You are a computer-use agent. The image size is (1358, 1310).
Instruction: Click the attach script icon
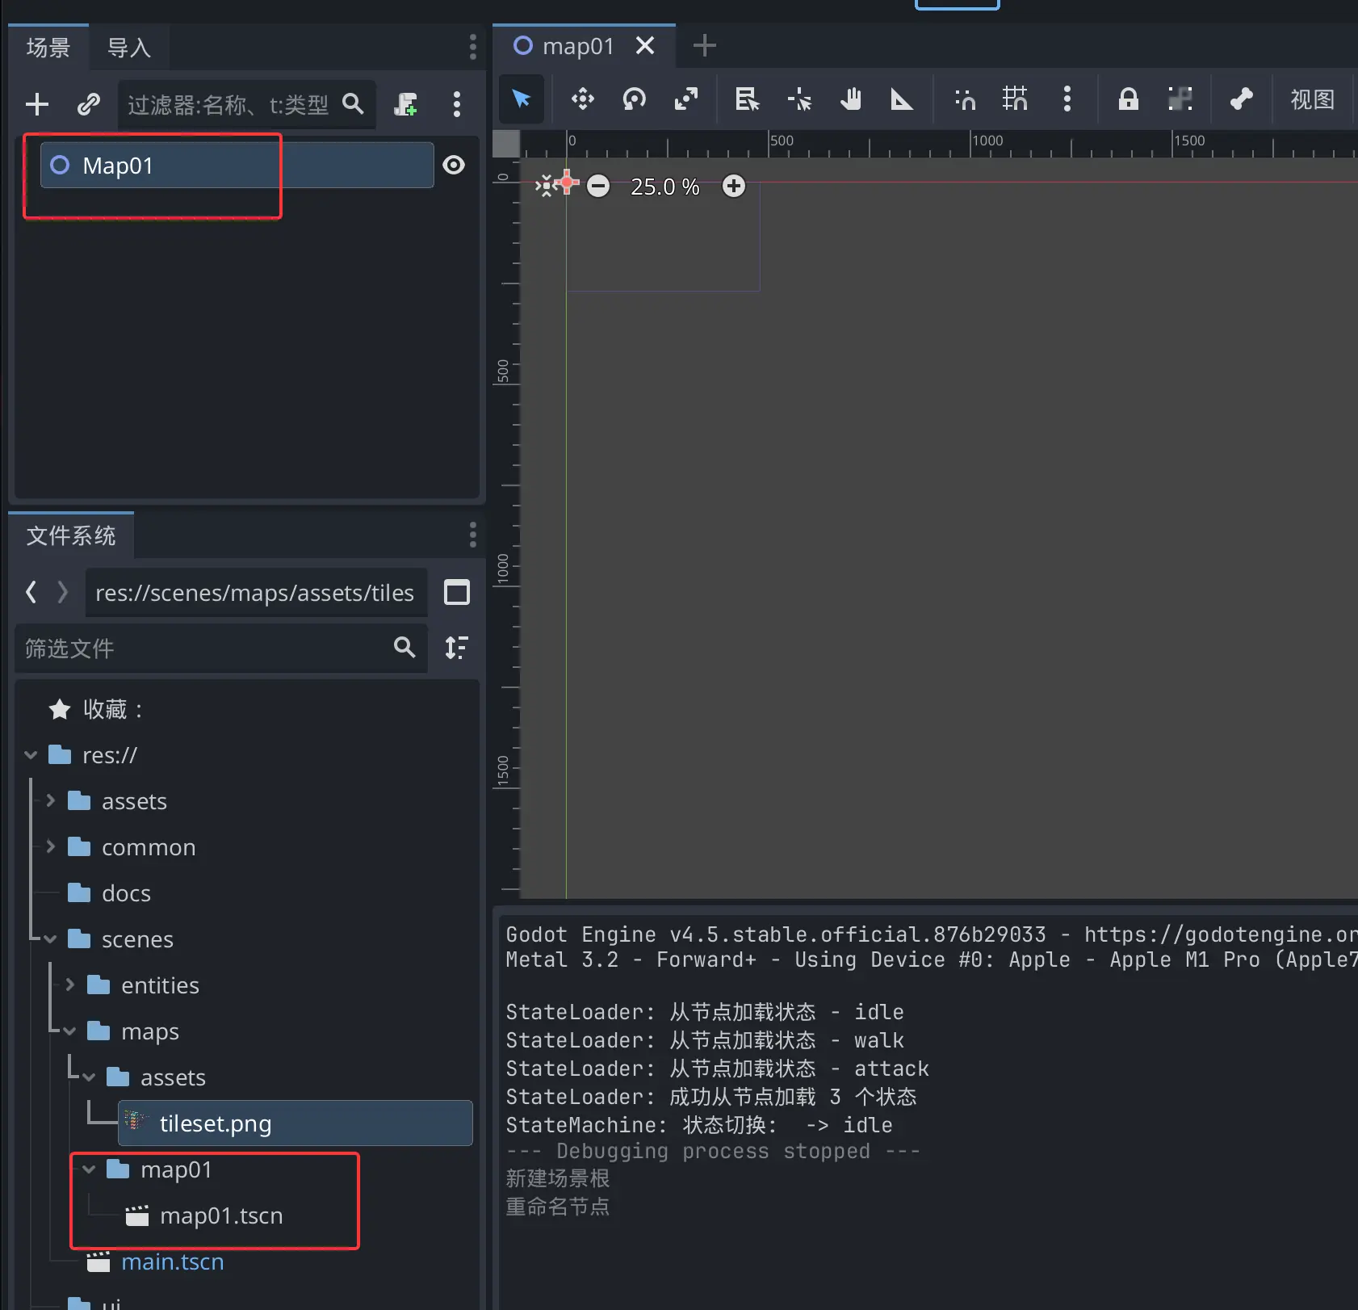pyautogui.click(x=405, y=104)
